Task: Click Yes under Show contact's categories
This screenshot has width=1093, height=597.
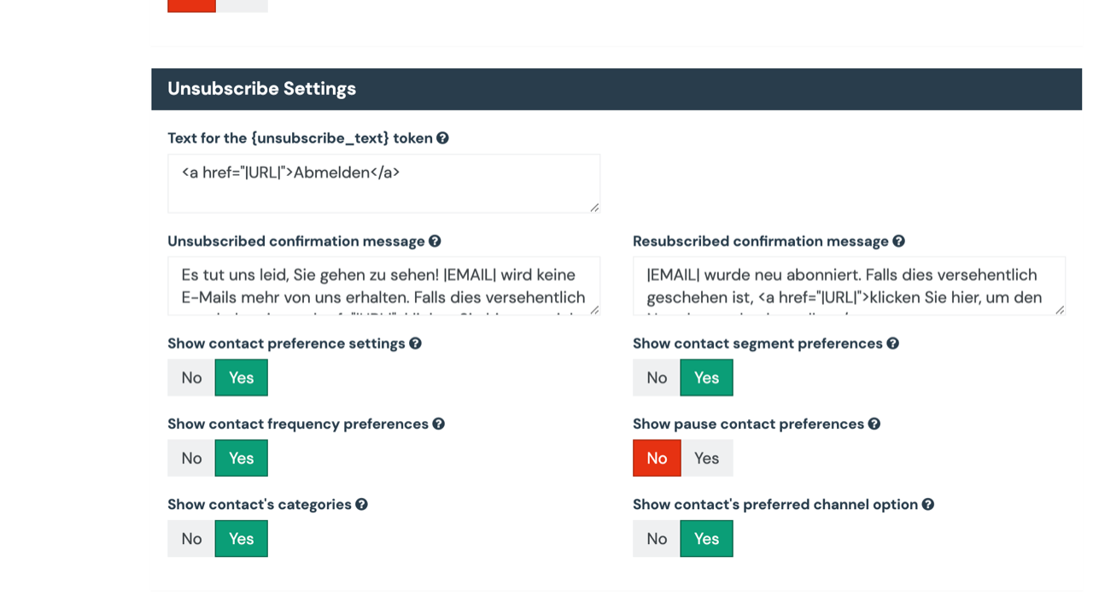Action: tap(241, 539)
